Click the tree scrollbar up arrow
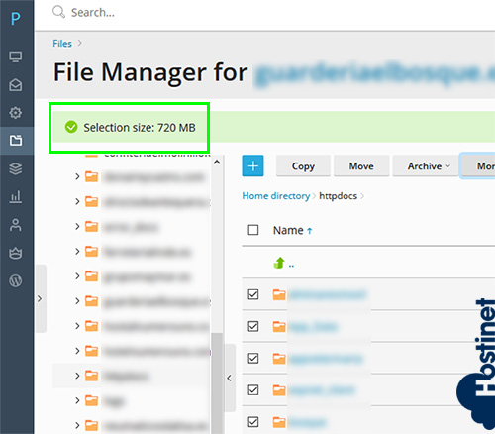Image resolution: width=495 pixels, height=434 pixels. point(217,163)
